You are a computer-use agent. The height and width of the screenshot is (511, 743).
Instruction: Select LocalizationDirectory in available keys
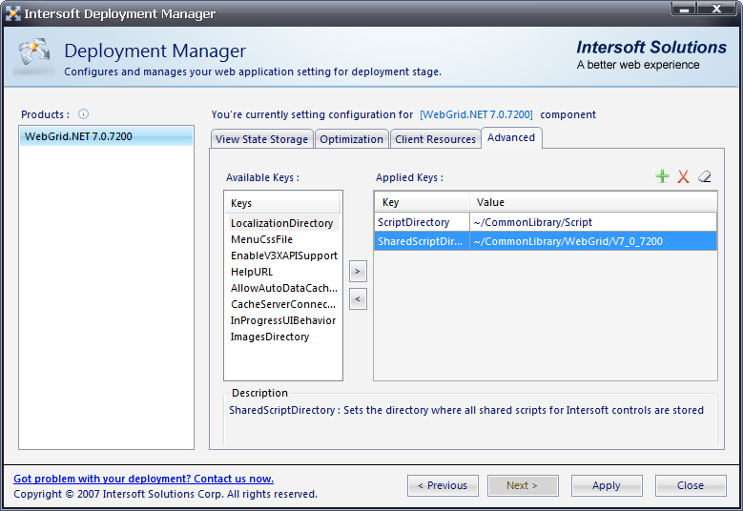tap(283, 223)
